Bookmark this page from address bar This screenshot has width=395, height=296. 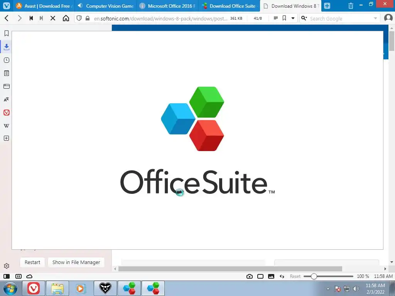pyautogui.click(x=284, y=18)
